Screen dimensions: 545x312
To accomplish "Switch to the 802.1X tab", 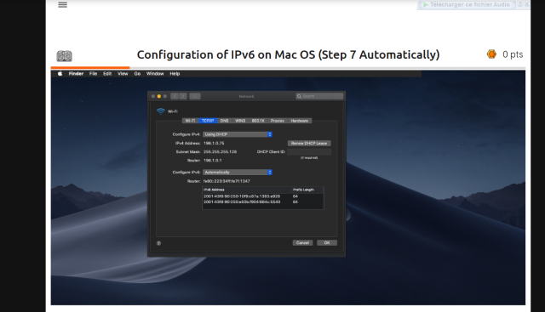I will (258, 121).
